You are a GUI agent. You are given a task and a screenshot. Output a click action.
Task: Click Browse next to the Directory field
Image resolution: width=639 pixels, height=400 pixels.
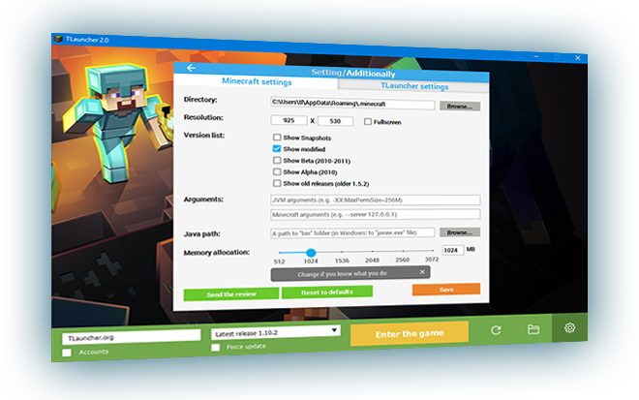459,106
